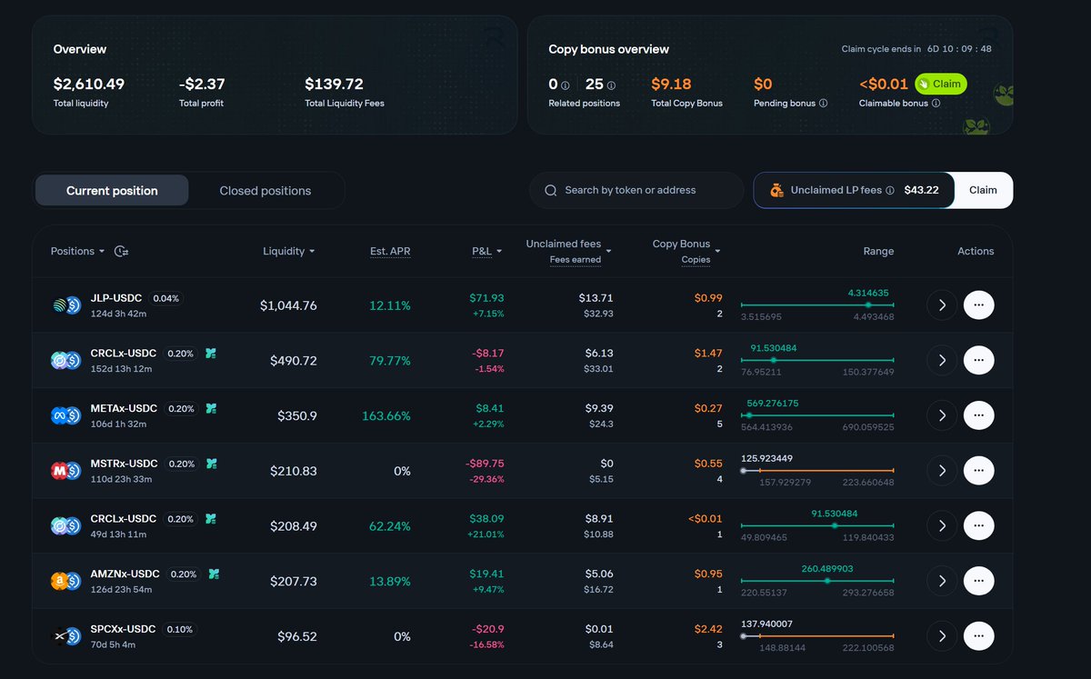Click the money bag icon in Unclaimed LP fees
1091x679 pixels.
click(x=776, y=190)
